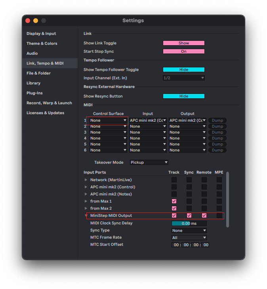Expand the from Max 1 port

point(86,201)
